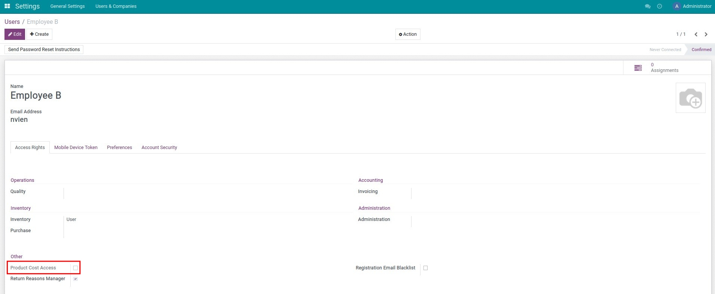This screenshot has height=294, width=715.
Task: Expand the Users & Companies menu
Action: (116, 6)
